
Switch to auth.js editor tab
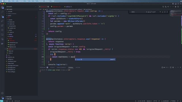click(68, 7)
